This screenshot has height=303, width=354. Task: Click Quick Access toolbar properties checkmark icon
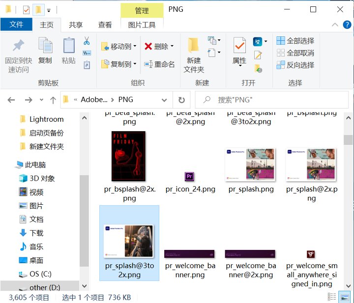(26, 10)
